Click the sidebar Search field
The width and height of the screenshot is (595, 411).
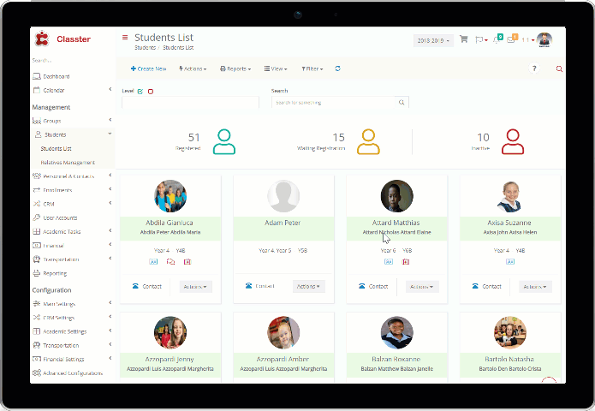[x=72, y=60]
